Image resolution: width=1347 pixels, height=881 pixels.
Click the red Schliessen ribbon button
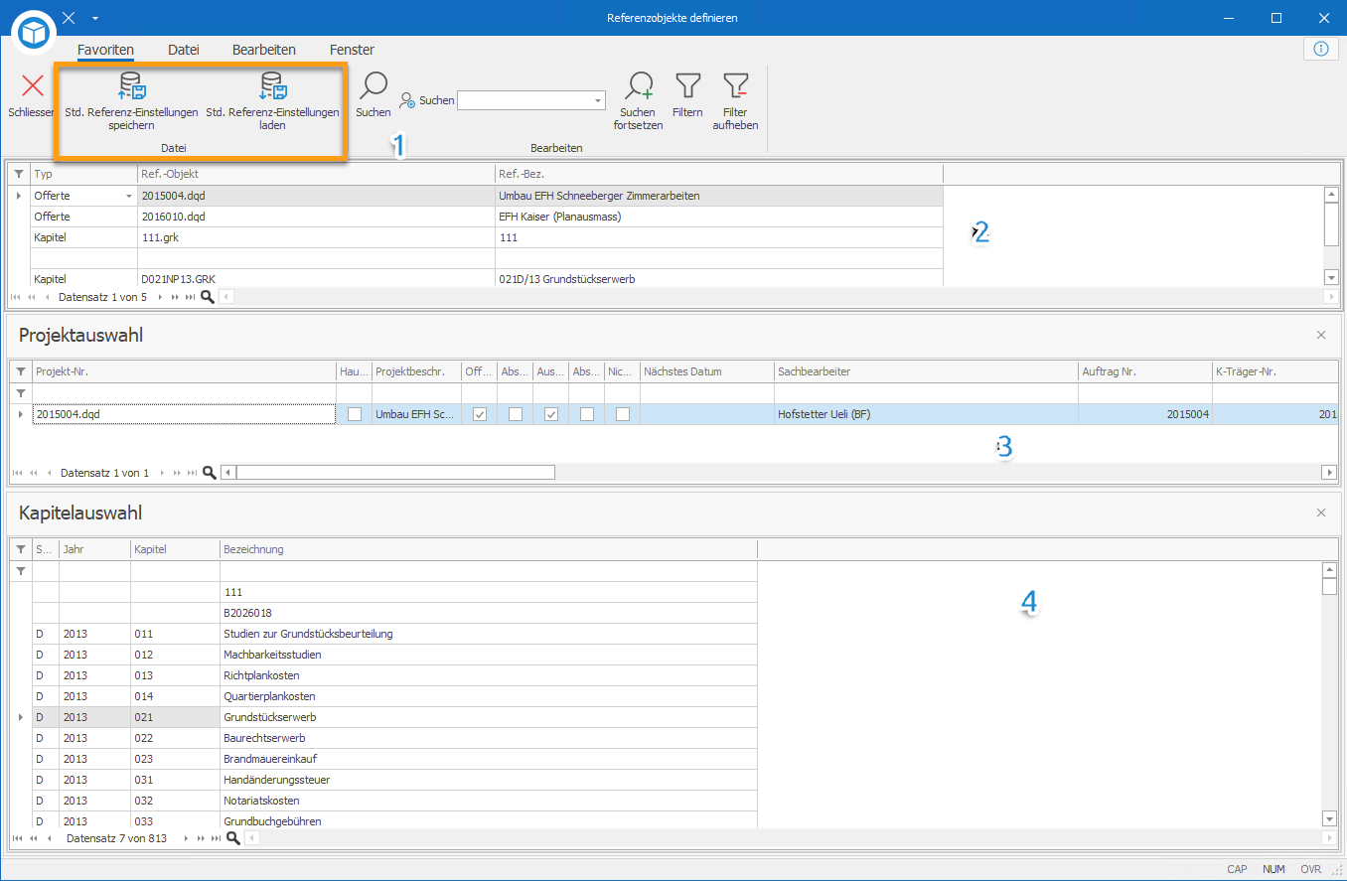pyautogui.click(x=33, y=95)
